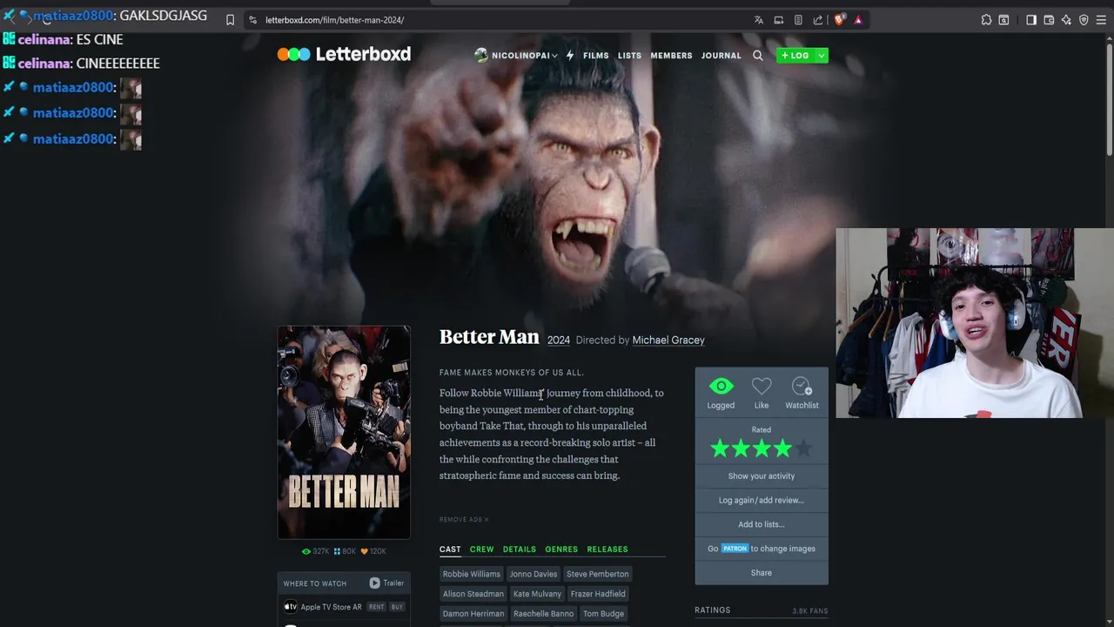This screenshot has width=1114, height=627.
Task: Click the site information icon beside the URL
Action: click(252, 20)
